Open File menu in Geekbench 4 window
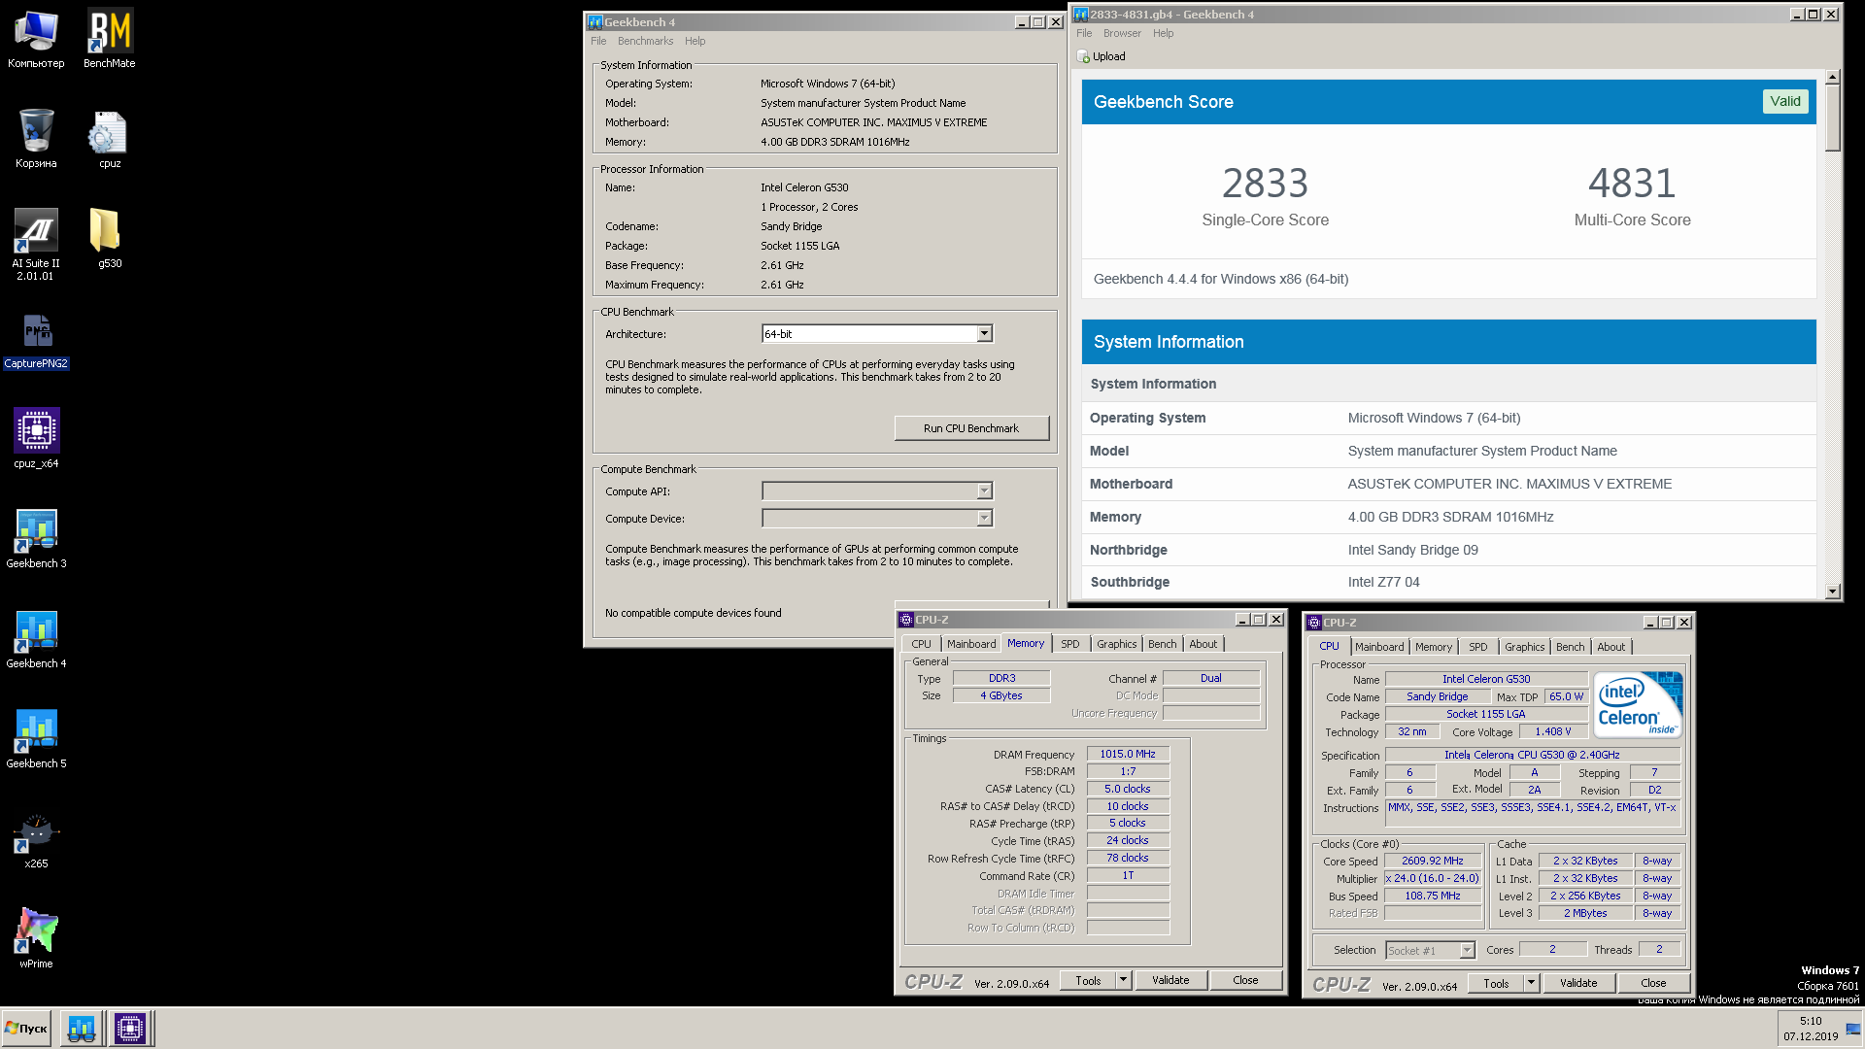This screenshot has height=1049, width=1865. click(x=598, y=41)
